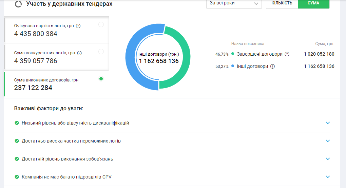
Task: Click question mark next to Інші договори
Action: 272,66
